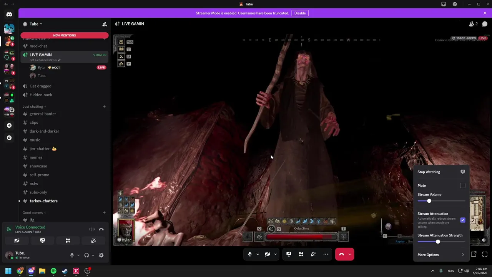This screenshot has width=492, height=277.
Task: Expand More Options in stream popup
Action: click(x=441, y=255)
